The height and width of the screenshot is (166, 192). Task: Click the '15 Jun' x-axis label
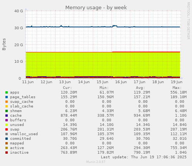pos(102,82)
